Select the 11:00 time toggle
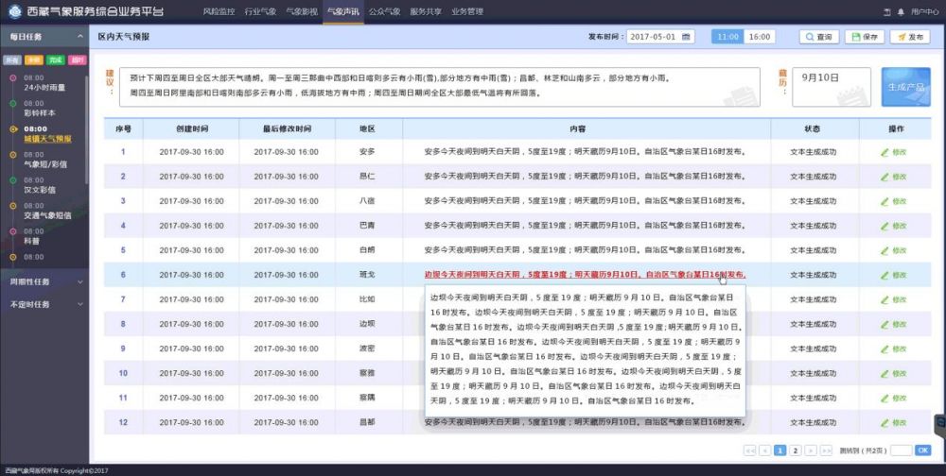 click(727, 37)
